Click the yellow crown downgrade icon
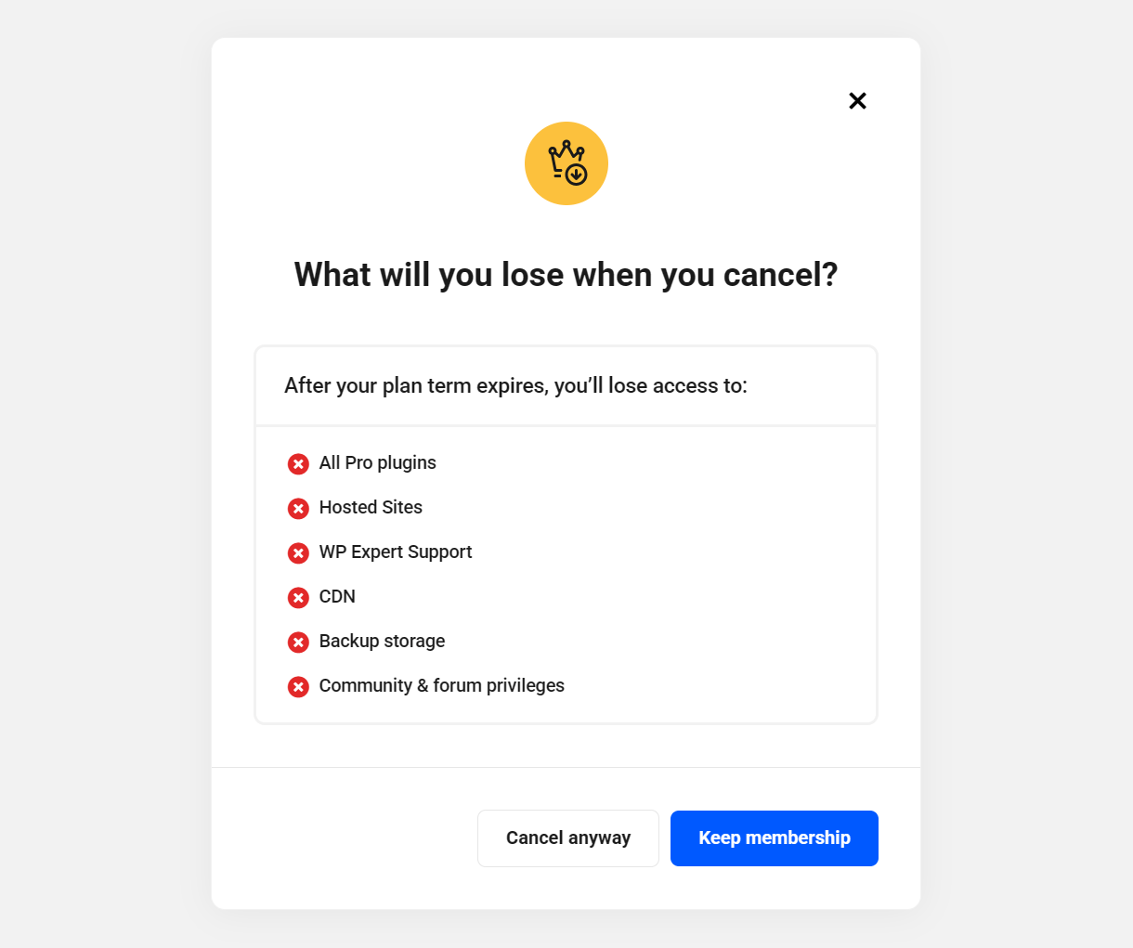1133x948 pixels. point(566,163)
